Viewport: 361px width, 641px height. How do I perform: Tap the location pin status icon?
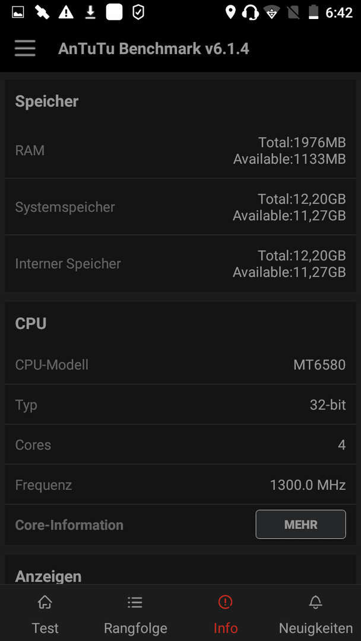point(230,12)
